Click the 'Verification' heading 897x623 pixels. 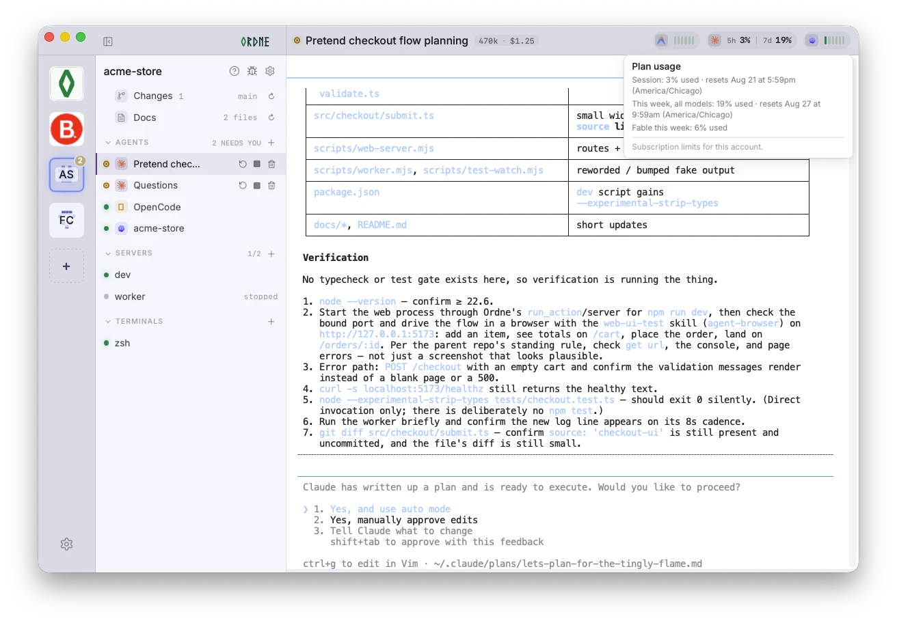tap(336, 258)
